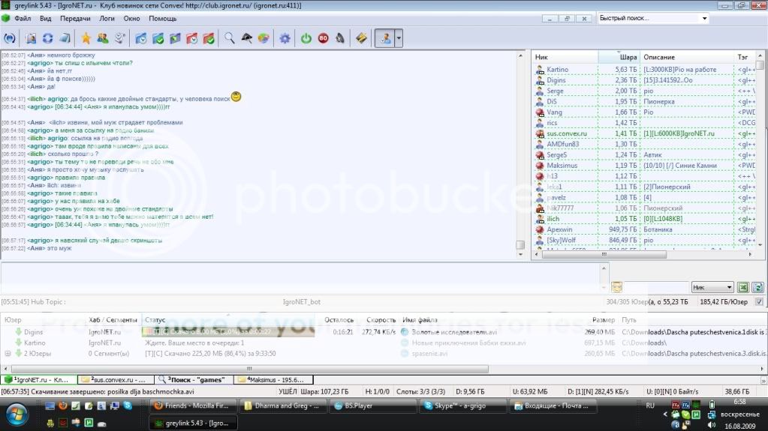
Task: Click the green power button toolbar icon
Action: pos(306,37)
